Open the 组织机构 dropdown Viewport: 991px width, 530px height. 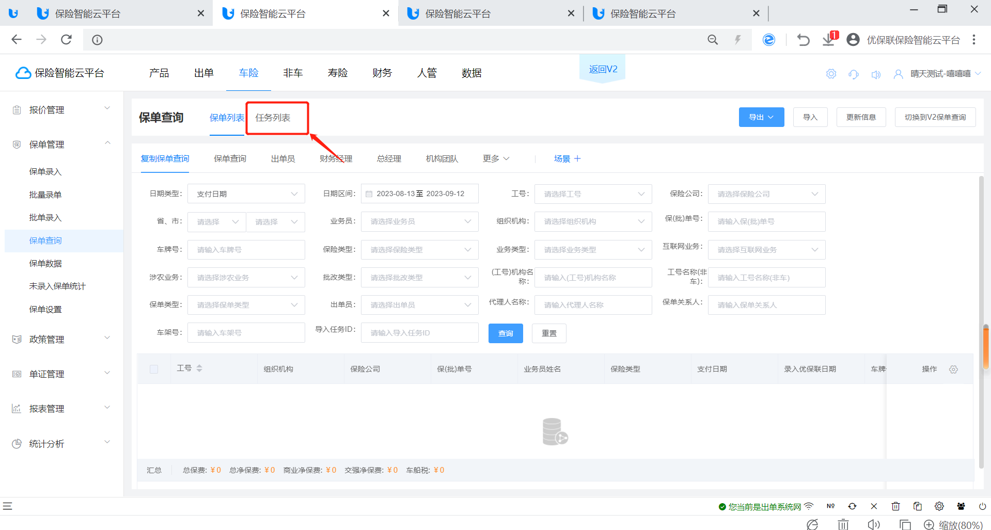(x=593, y=221)
